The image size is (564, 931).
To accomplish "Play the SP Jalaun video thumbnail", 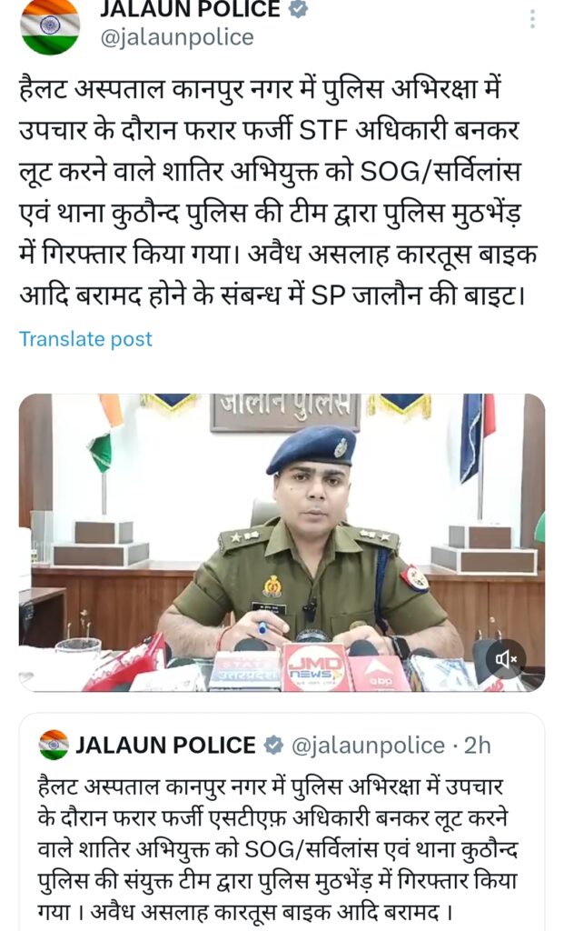I will point(282,543).
